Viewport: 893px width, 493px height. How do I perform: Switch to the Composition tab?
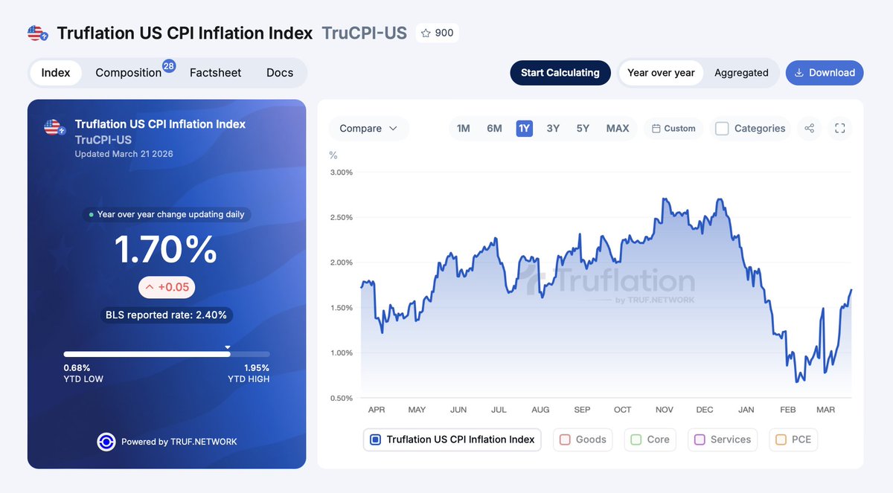(x=129, y=73)
